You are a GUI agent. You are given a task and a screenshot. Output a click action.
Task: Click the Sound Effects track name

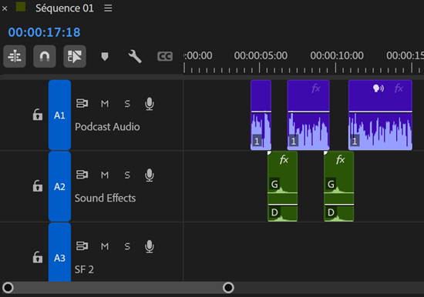click(x=105, y=199)
